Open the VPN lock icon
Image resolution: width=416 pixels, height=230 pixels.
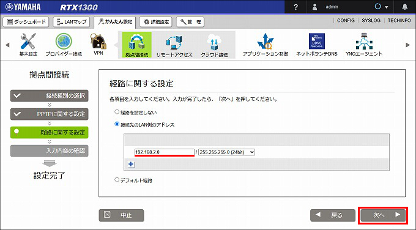coord(98,41)
